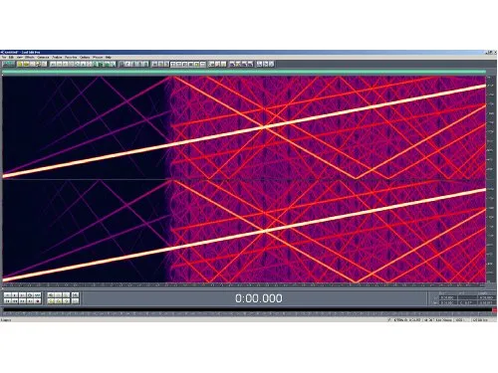Click the last icon on the top toolbar
Screen dimensions: 498x373
coord(272,64)
